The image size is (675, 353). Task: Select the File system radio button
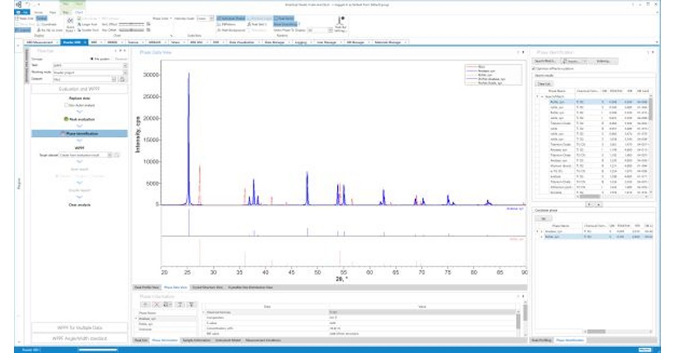(x=92, y=59)
